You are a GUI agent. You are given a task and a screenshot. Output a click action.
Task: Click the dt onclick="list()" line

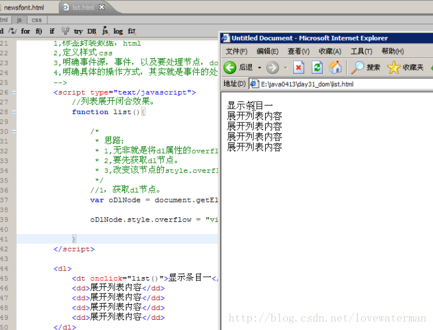tap(145, 278)
